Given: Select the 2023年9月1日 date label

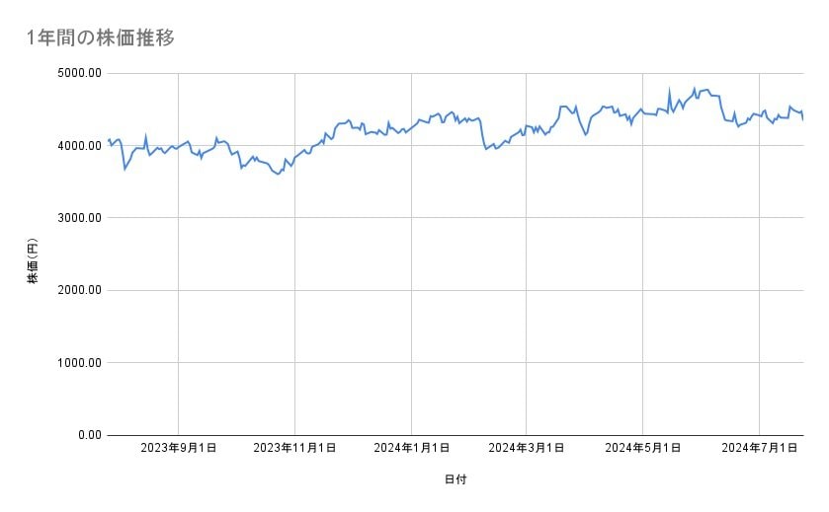Looking at the screenshot, I should 179,449.
